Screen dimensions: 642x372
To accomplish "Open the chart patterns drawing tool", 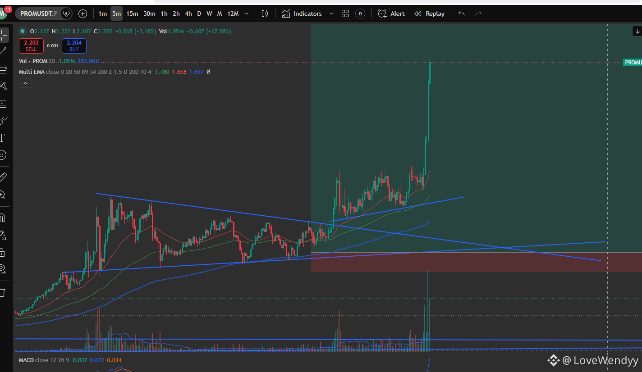I will [3, 86].
